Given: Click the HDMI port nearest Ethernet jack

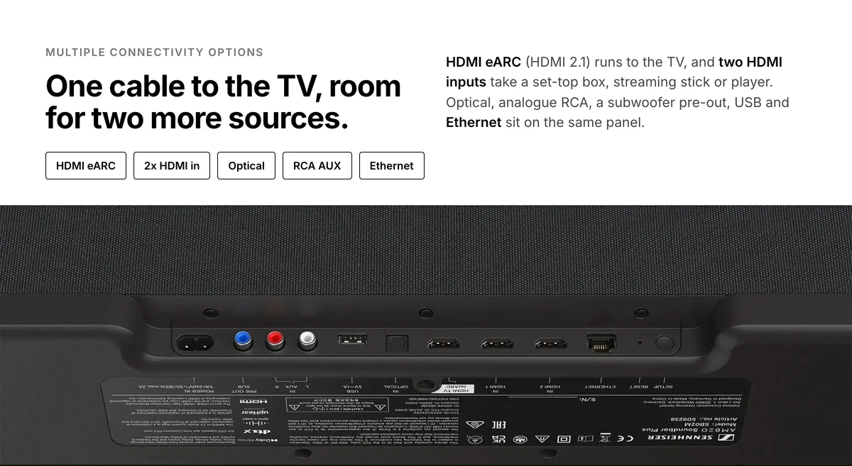Looking at the screenshot, I should (550, 344).
